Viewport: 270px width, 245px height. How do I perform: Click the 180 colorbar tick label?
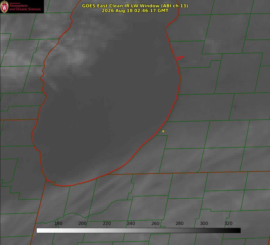point(58,223)
